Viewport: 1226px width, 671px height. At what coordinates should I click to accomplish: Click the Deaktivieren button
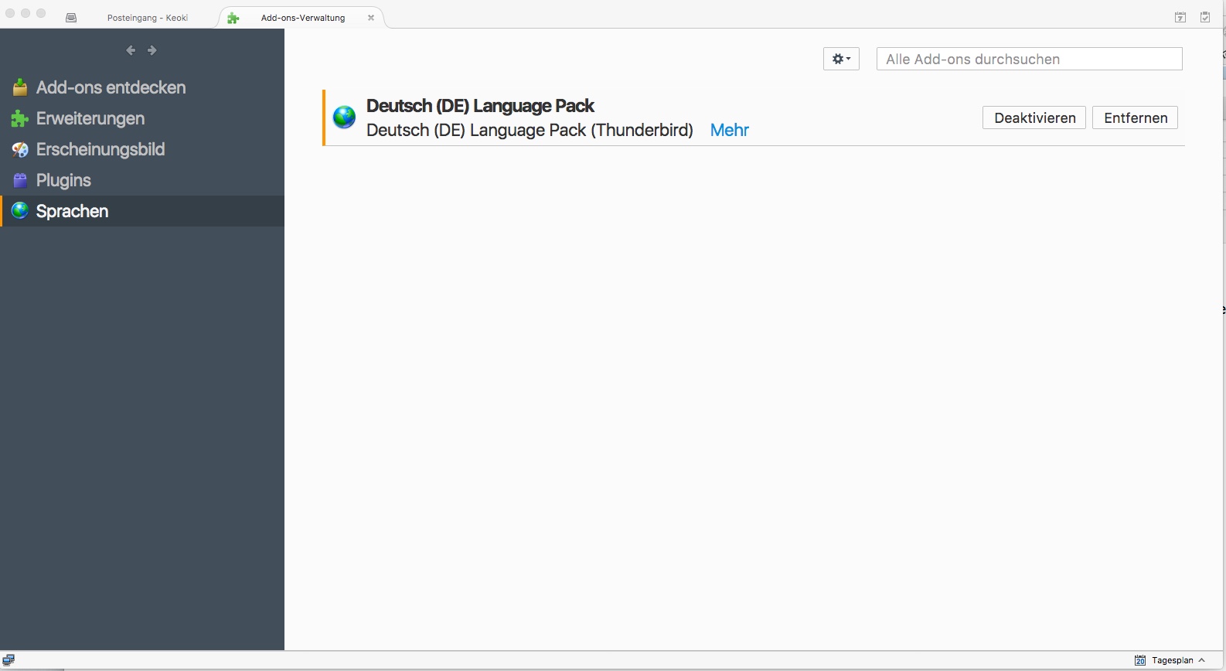1034,118
